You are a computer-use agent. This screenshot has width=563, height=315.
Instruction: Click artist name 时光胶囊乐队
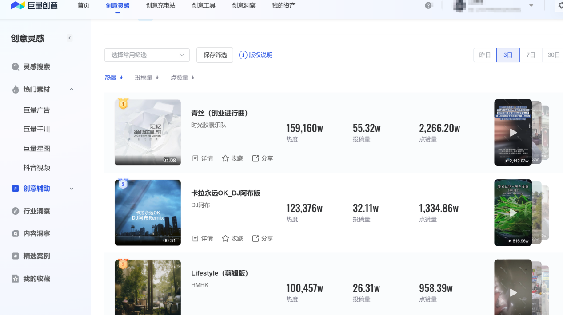209,125
